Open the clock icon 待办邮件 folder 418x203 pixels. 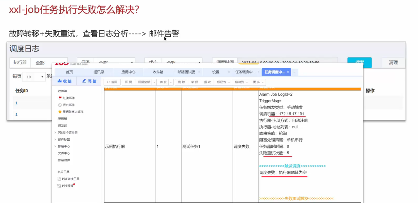point(60,105)
